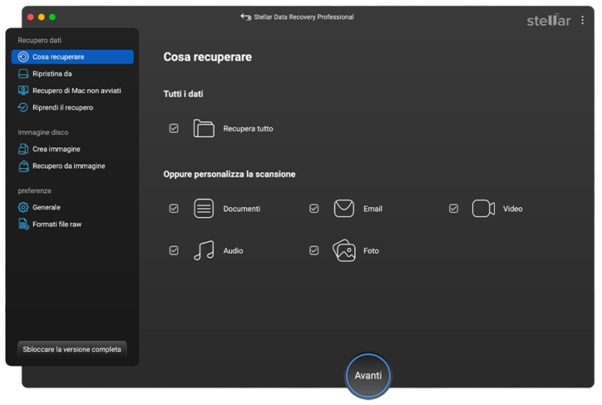Click the Audio music note icon
The height and width of the screenshot is (405, 602).
pos(204,250)
